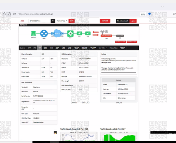Click the Downstream traffic value
The image size is (176, 143).
point(123,94)
